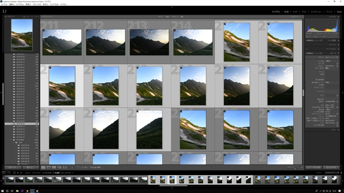The image size is (344, 193).
Task: Open the custom sort order dropdown
Action: click(97, 168)
